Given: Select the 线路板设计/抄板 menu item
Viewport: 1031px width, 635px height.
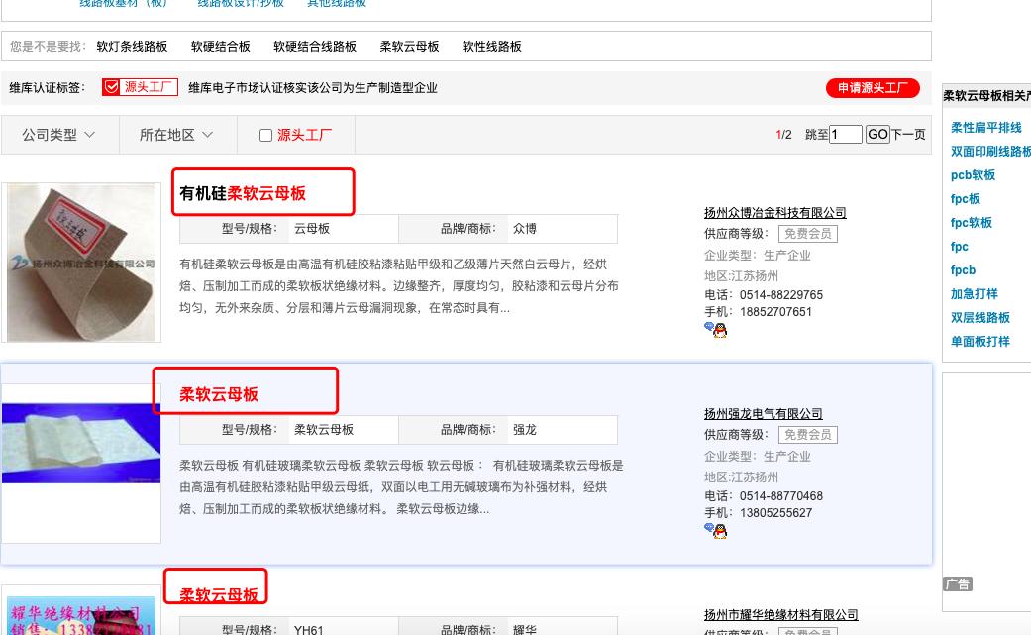Looking at the screenshot, I should click(240, 3).
